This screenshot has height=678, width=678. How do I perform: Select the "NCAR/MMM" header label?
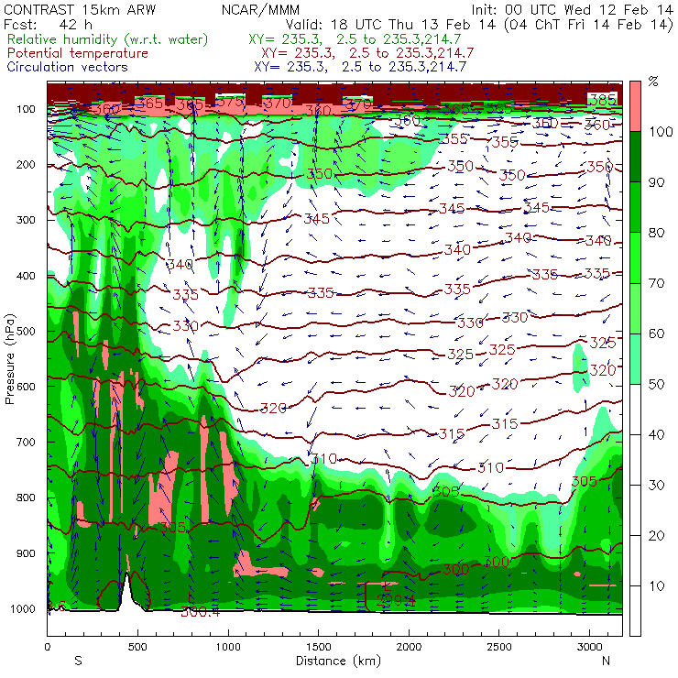[x=260, y=9]
